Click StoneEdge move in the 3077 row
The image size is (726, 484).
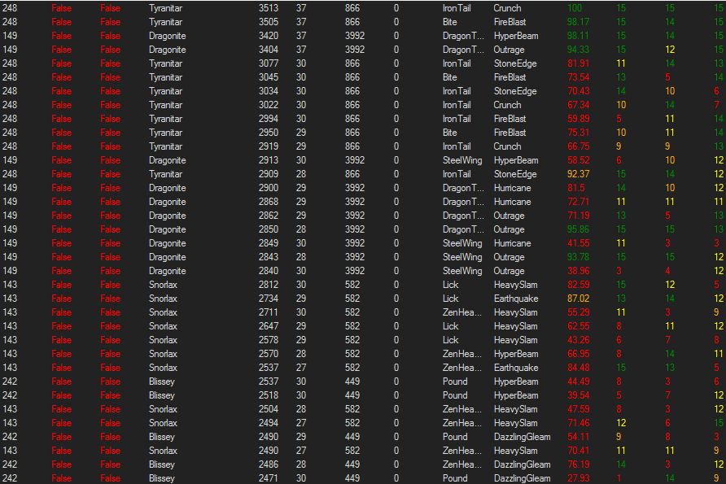coord(515,63)
